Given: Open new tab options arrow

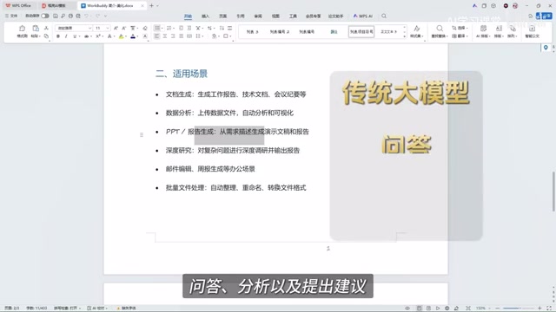Looking at the screenshot, I should [x=157, y=6].
